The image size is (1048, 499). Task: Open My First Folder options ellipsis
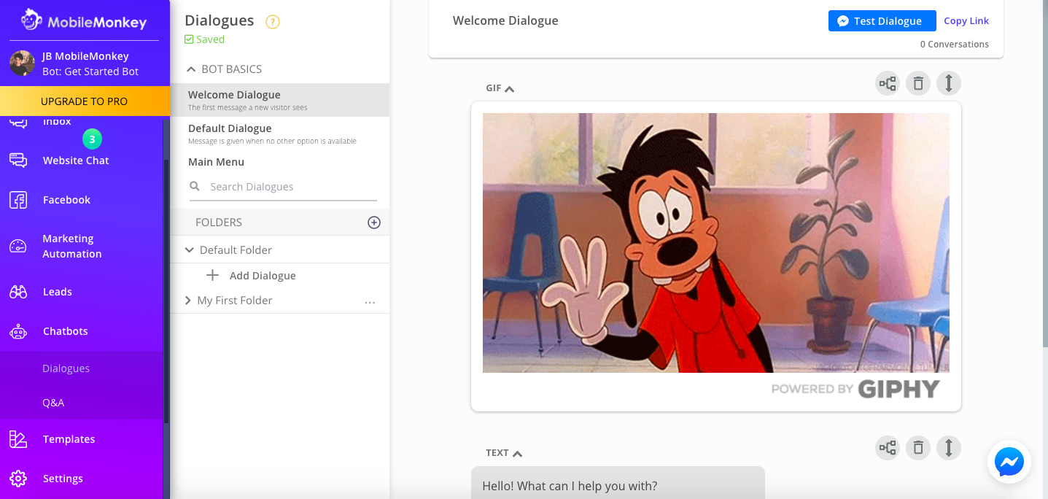[x=370, y=301]
